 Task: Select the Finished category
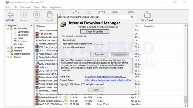click(x=18, y=51)
